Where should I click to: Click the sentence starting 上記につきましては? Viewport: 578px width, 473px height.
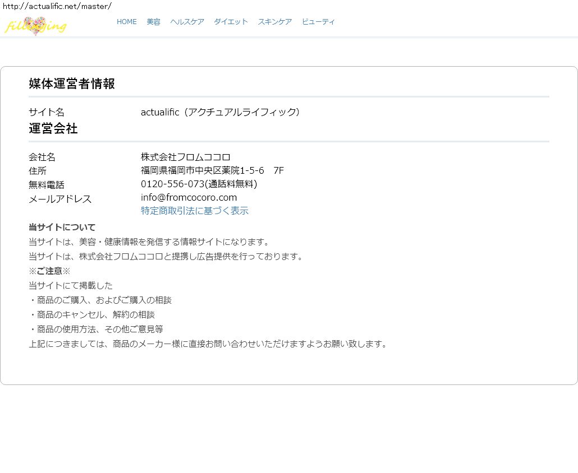pos(208,344)
